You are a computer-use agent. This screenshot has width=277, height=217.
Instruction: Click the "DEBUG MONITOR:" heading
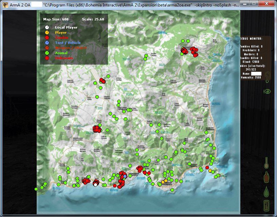pos(251,38)
